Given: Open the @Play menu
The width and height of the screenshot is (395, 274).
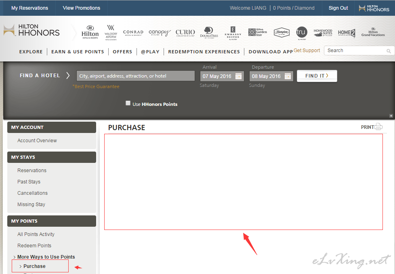Looking at the screenshot, I should (x=150, y=52).
